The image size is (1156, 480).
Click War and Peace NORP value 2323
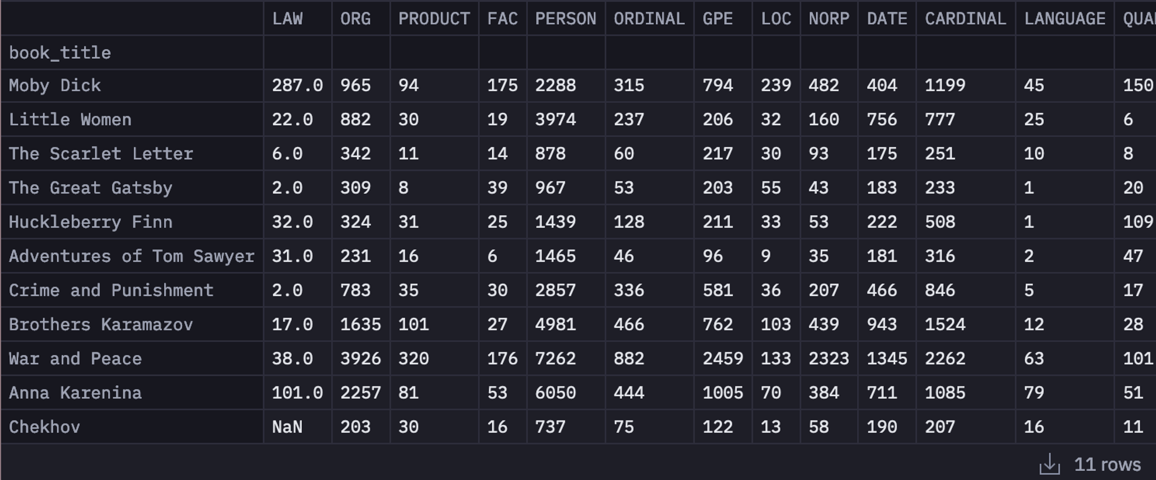tap(829, 358)
